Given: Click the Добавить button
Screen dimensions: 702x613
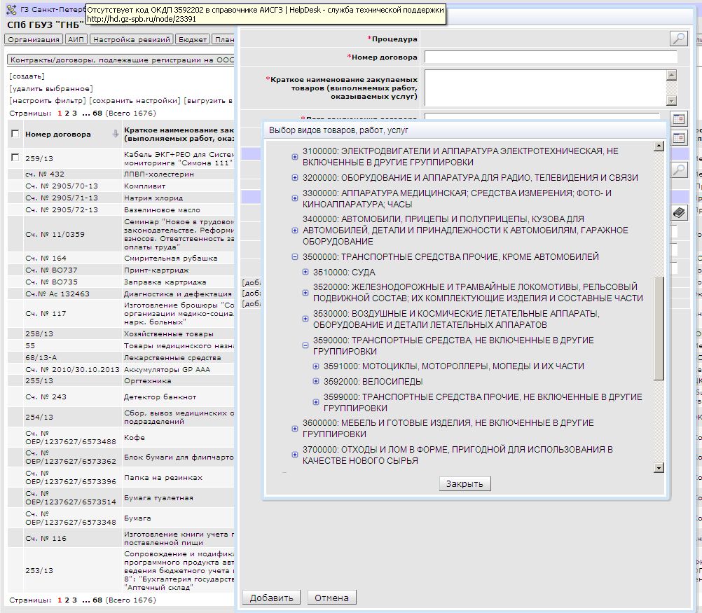Looking at the screenshot, I should click(x=271, y=598).
